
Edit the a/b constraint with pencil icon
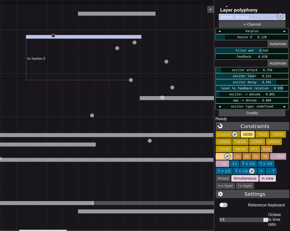(x=227, y=156)
